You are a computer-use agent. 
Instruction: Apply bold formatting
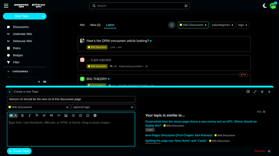[x=22, y=115]
